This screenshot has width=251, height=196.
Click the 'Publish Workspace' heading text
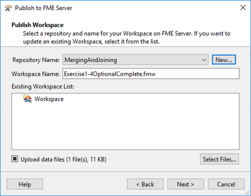pyautogui.click(x=37, y=25)
